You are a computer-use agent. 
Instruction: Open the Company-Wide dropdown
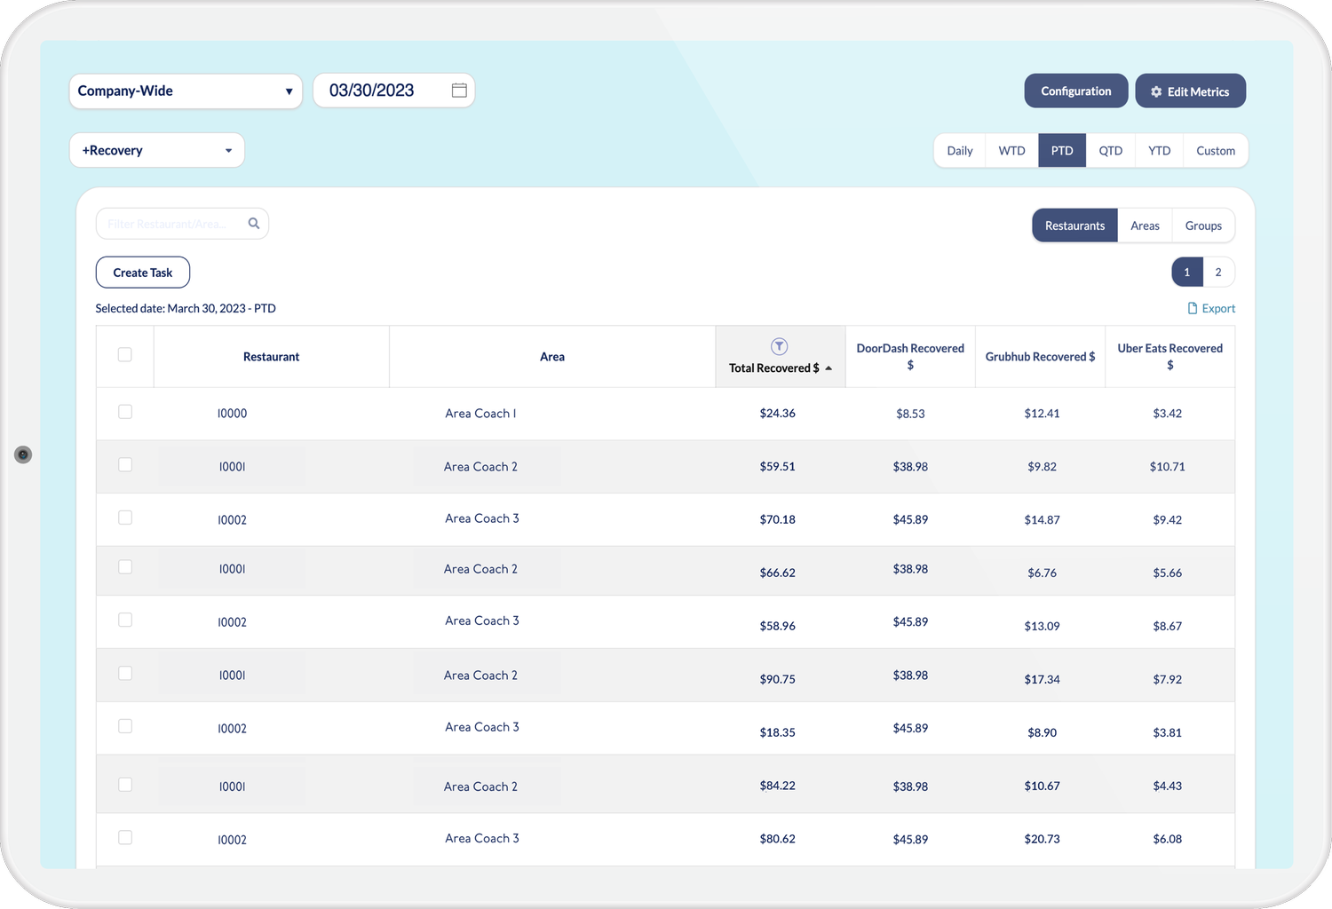coord(185,91)
